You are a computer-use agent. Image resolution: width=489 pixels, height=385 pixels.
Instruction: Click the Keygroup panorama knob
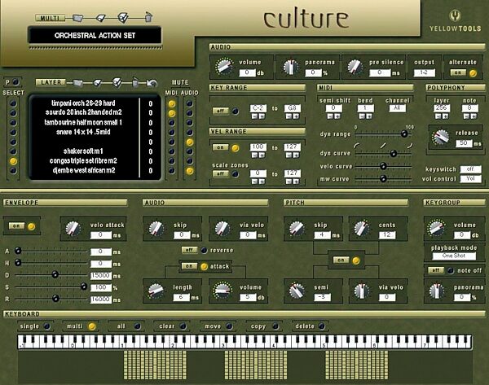[437, 291]
